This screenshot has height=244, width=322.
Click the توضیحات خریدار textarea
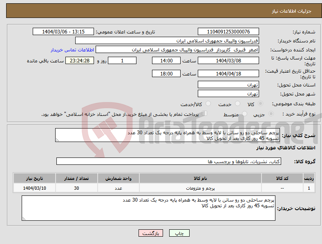148,208
